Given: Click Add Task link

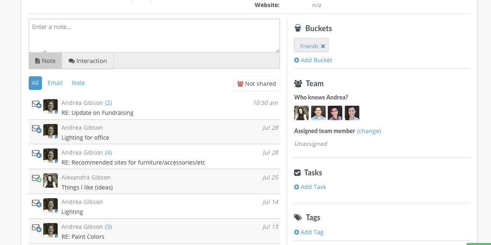Looking at the screenshot, I should click(x=310, y=187).
